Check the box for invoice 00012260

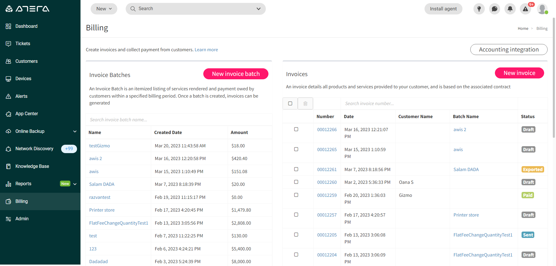point(296,182)
